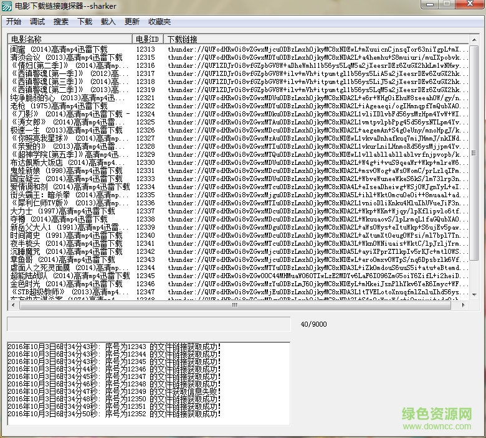
Task: Open the 调试 menu
Action: [x=37, y=21]
